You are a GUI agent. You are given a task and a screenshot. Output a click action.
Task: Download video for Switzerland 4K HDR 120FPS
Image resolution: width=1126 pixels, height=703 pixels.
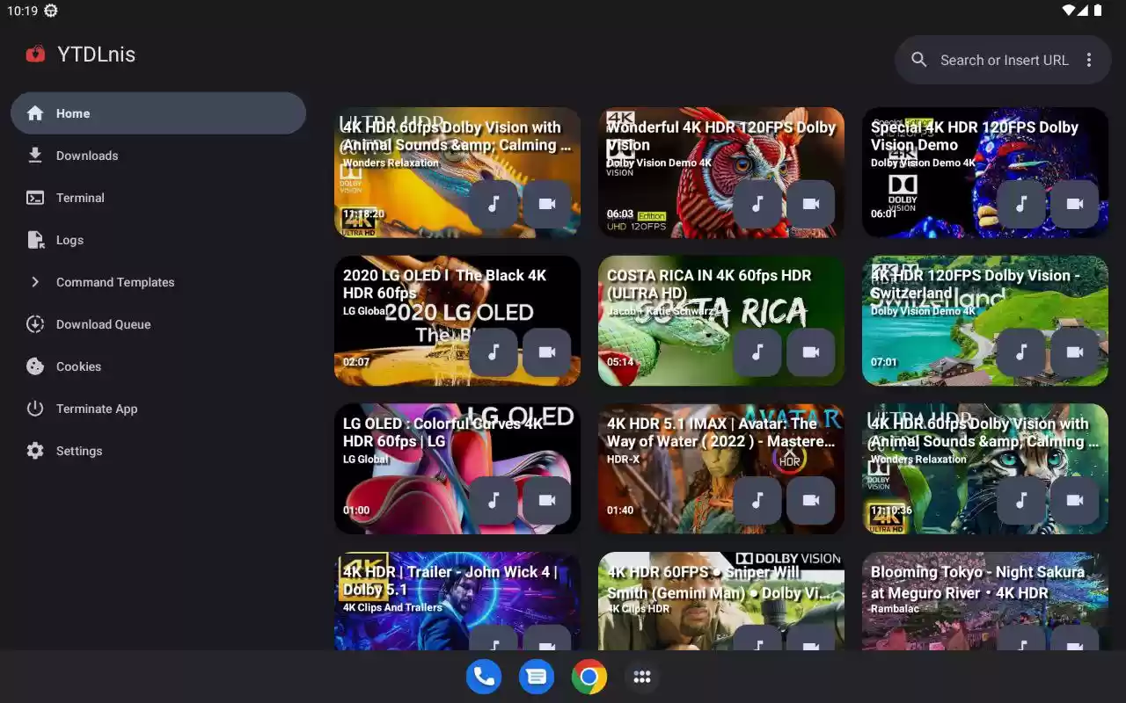[1074, 352]
